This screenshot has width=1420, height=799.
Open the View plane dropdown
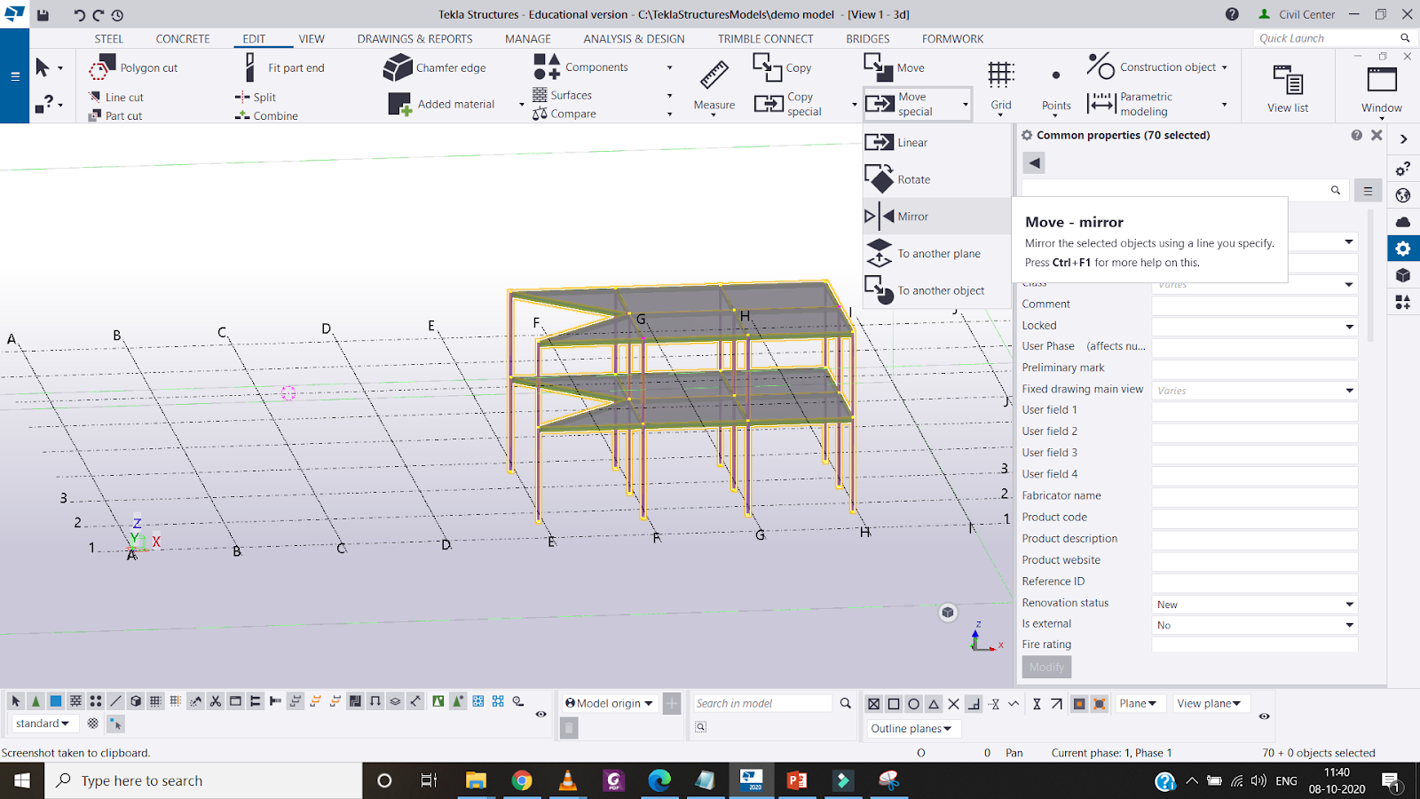coord(1209,703)
